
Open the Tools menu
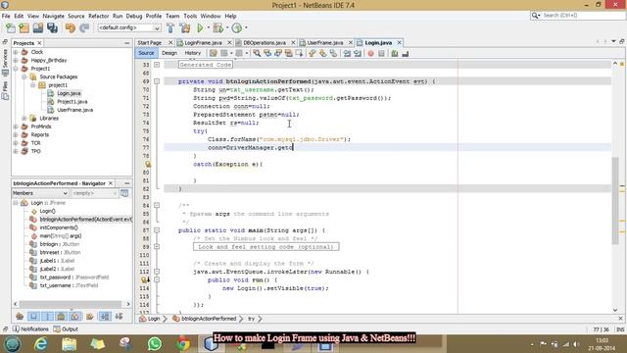pos(190,16)
